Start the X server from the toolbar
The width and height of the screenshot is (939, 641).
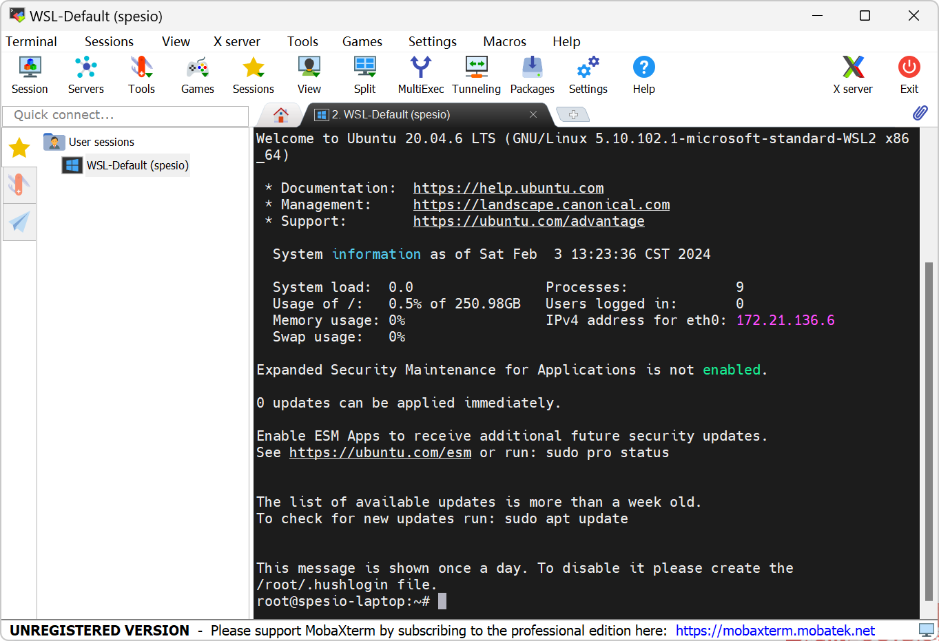(853, 74)
